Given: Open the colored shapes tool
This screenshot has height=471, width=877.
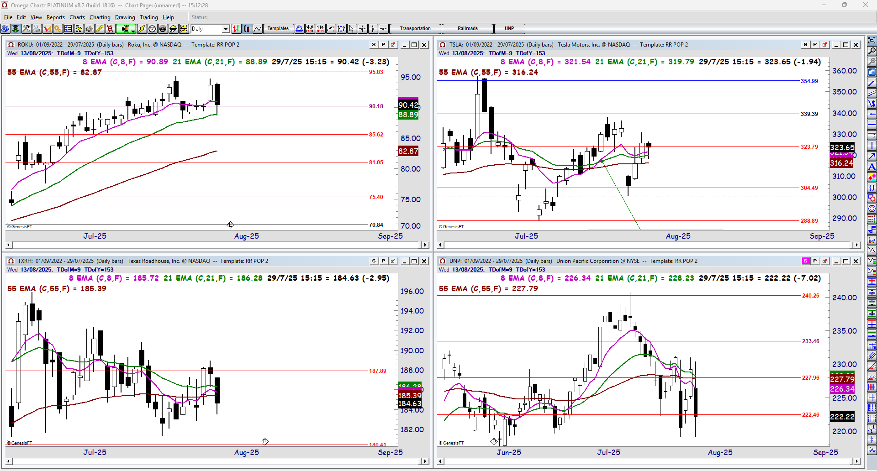Looking at the screenshot, I should pos(872,177).
